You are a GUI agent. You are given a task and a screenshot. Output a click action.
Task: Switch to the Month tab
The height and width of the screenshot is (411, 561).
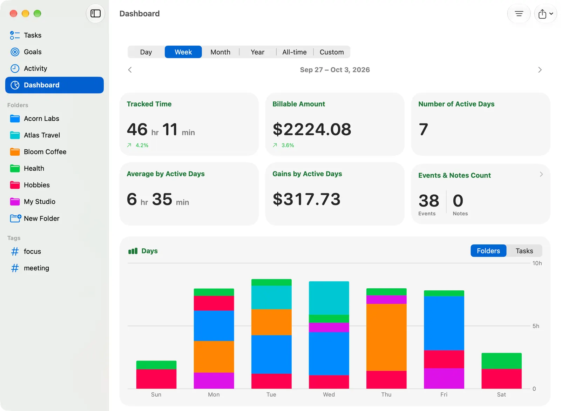220,52
